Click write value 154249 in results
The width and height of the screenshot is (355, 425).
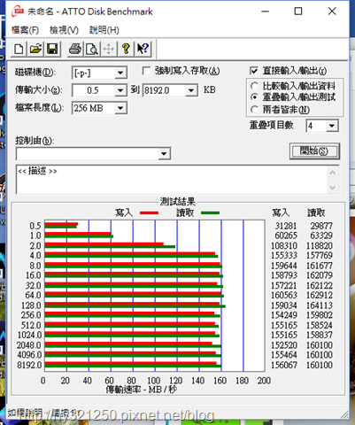[284, 315]
